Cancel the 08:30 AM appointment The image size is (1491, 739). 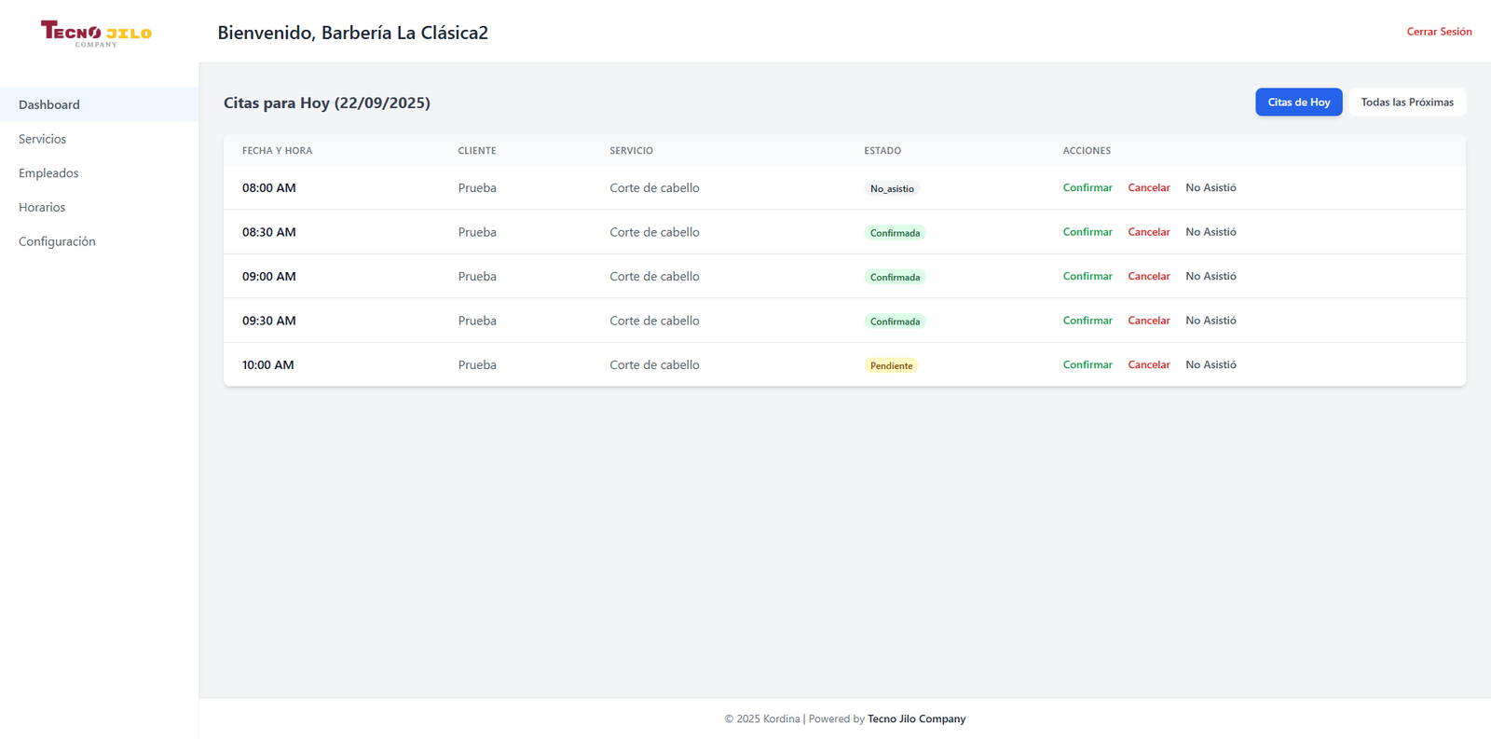(x=1148, y=232)
